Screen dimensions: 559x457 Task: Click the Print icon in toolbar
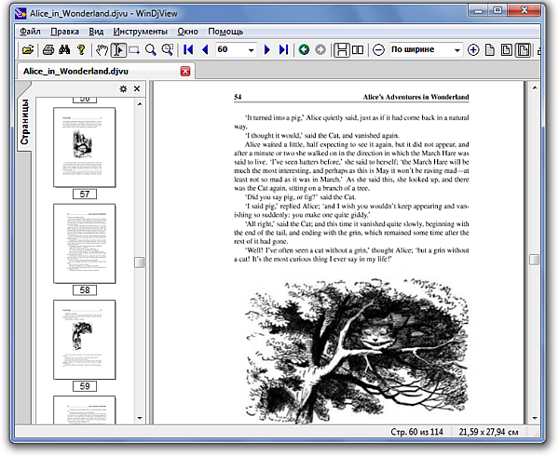(x=47, y=49)
